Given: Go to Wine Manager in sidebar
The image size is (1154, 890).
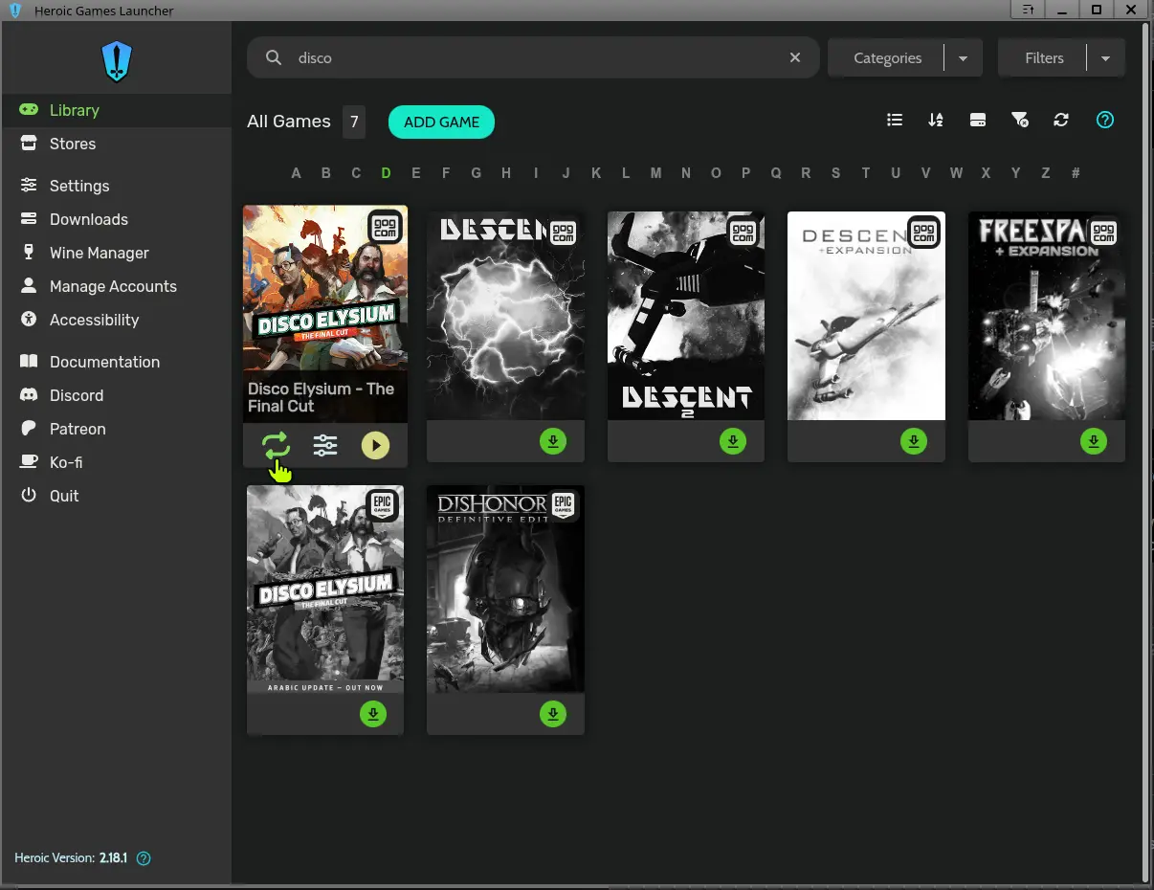Looking at the screenshot, I should point(100,253).
